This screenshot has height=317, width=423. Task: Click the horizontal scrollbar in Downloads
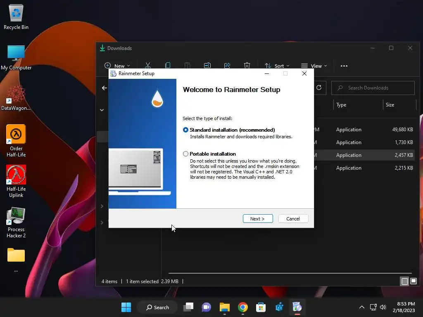point(290,273)
